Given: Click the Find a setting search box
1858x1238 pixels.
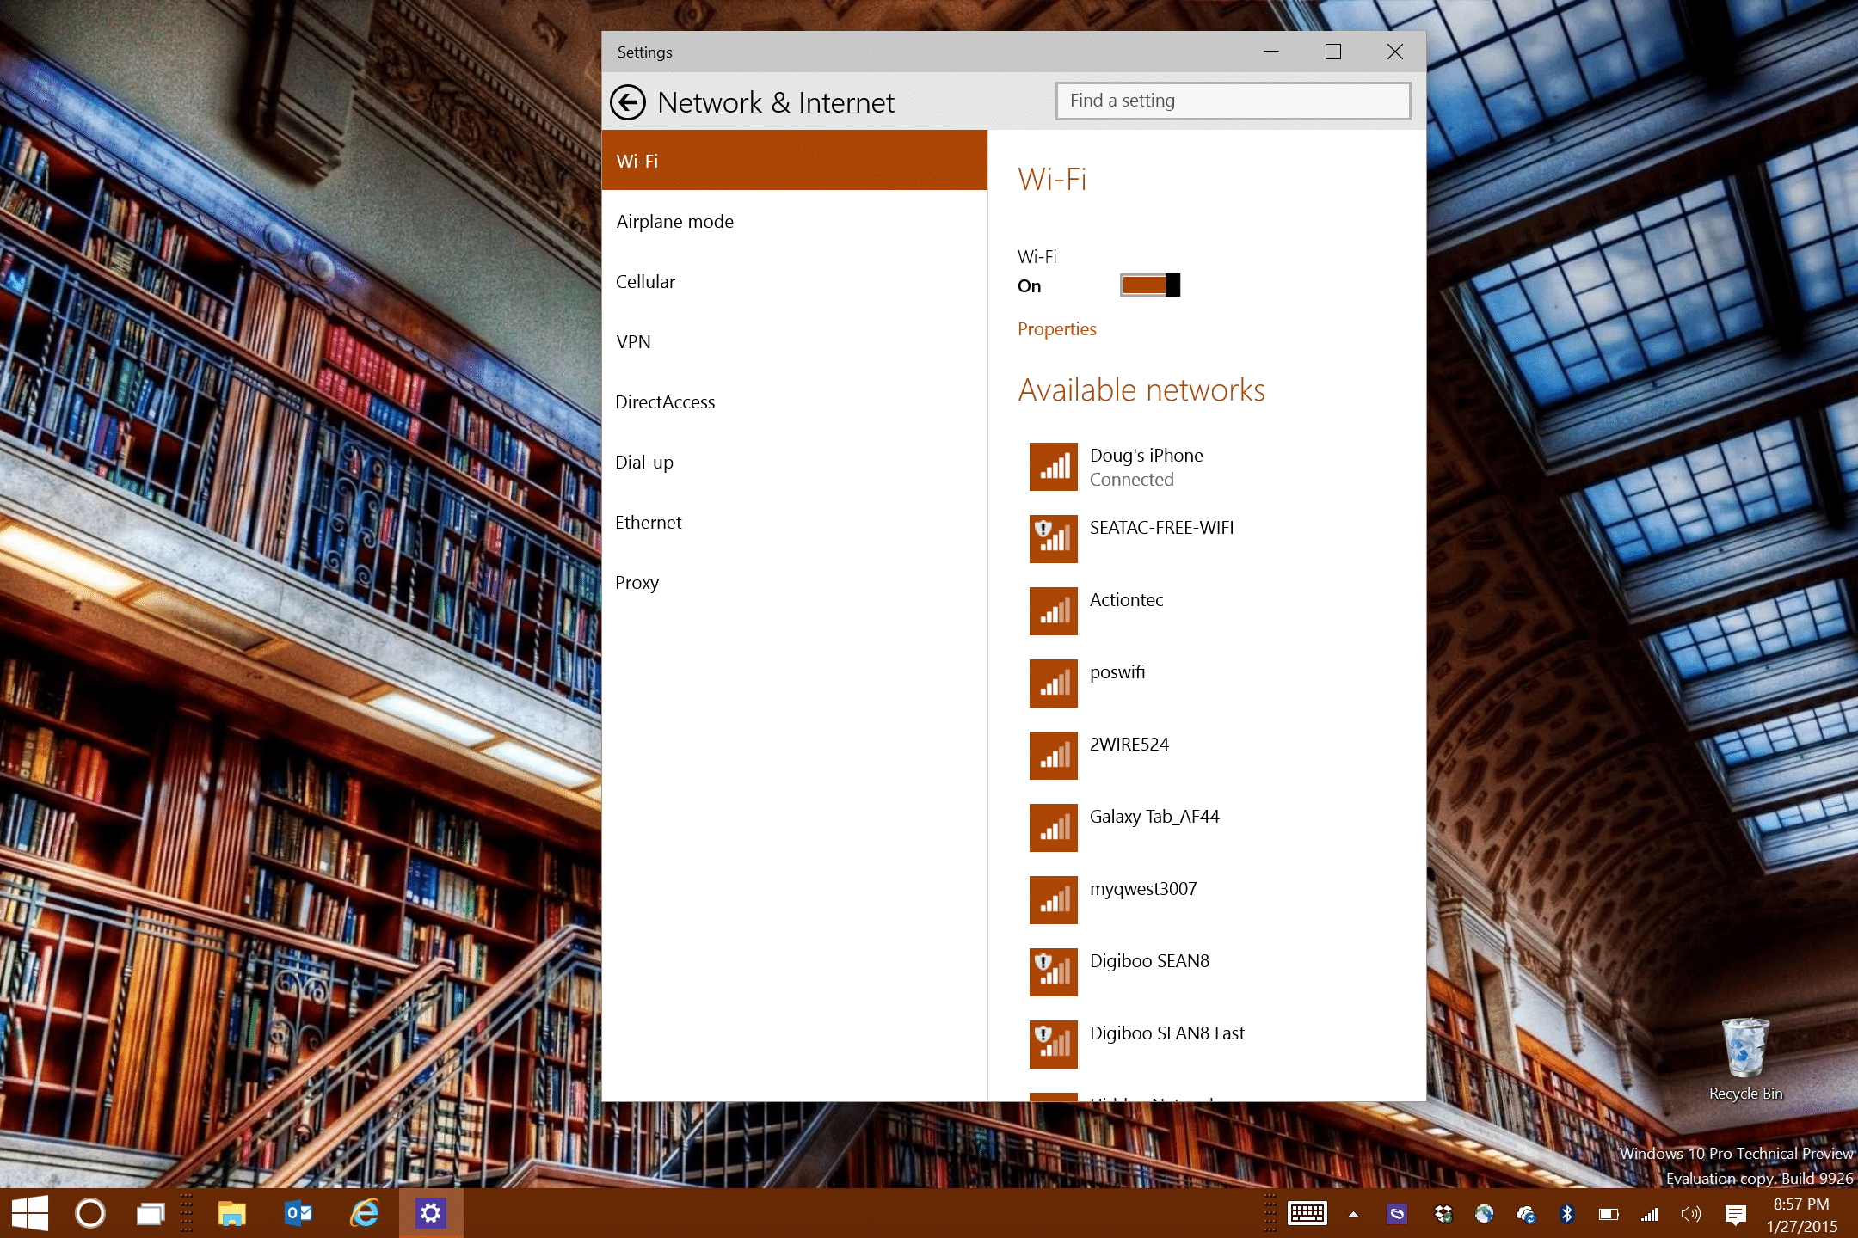Looking at the screenshot, I should (1233, 101).
